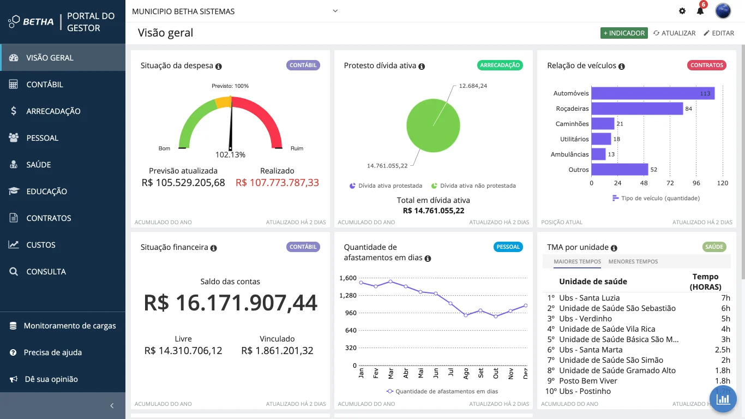
Task: Open Precisa de ajuda help link
Action: pyautogui.click(x=63, y=352)
